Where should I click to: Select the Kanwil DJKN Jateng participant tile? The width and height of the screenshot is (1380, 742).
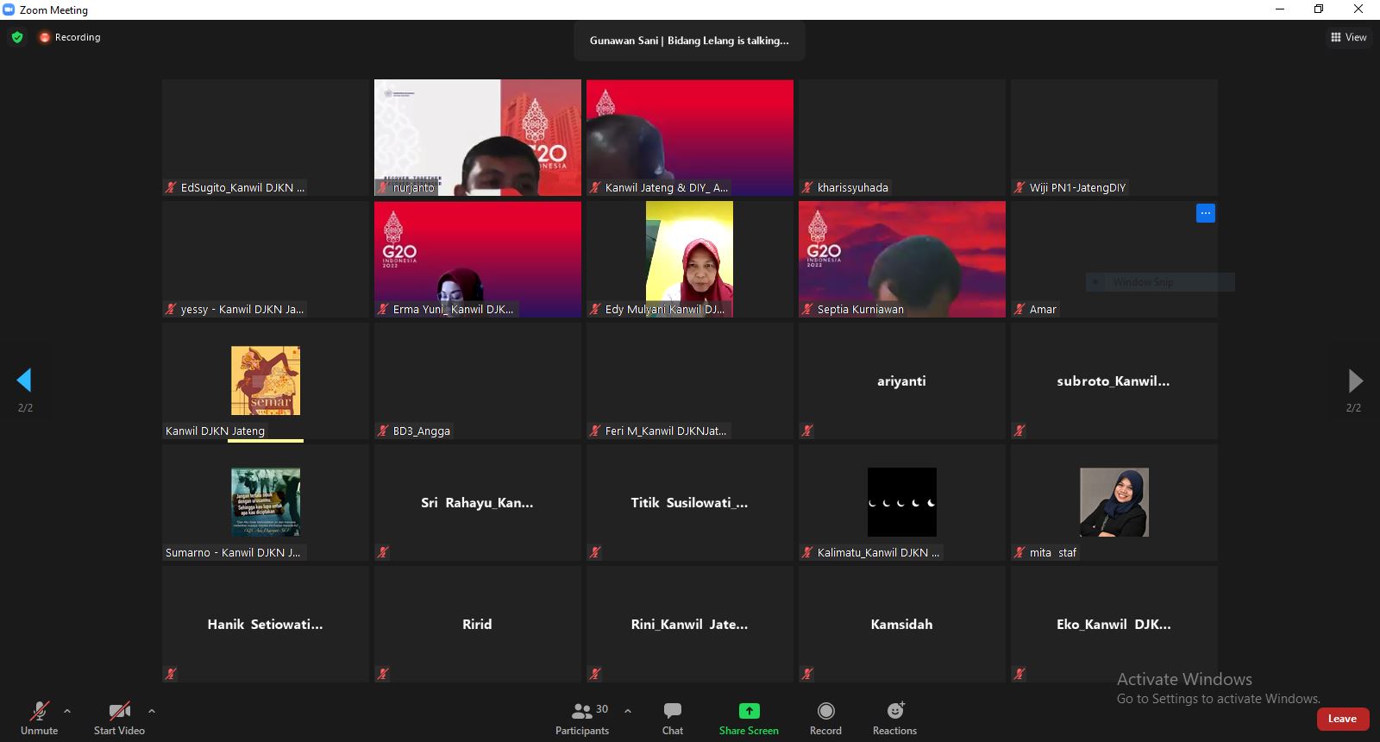(x=265, y=380)
